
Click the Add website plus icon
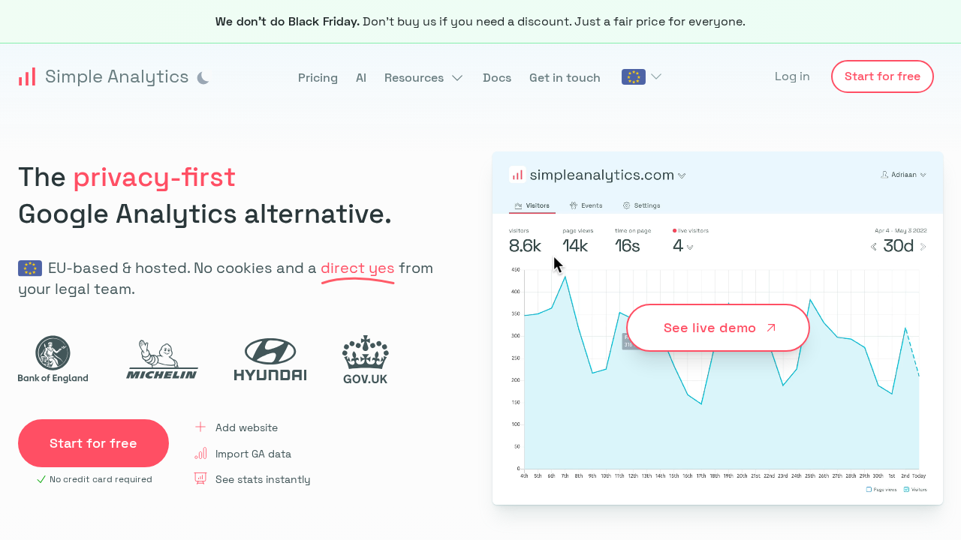(200, 427)
